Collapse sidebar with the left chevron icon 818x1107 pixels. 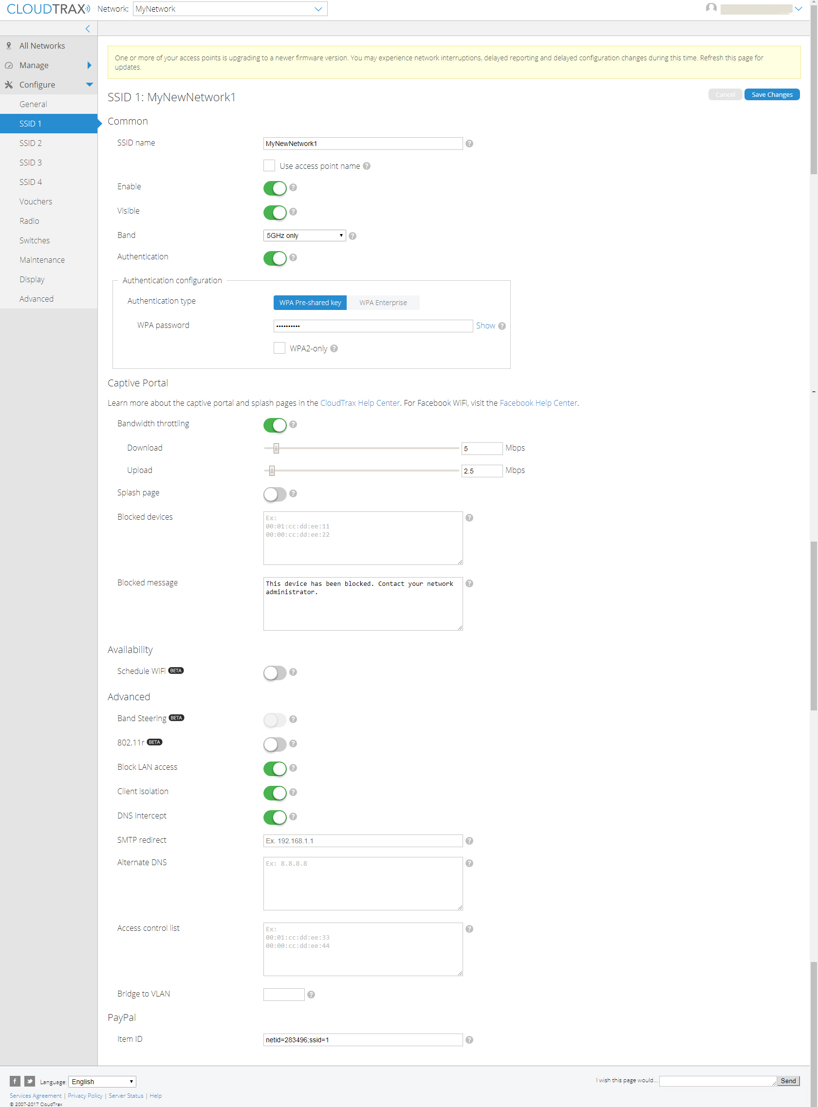coord(88,29)
